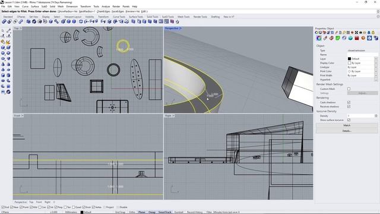Click the checkered pattern icon in panel tab row
Screen dimensions: 380x214
click(356, 33)
